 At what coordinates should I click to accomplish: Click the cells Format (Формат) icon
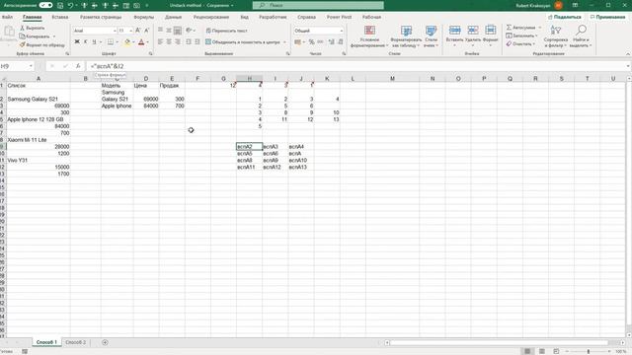pos(490,31)
